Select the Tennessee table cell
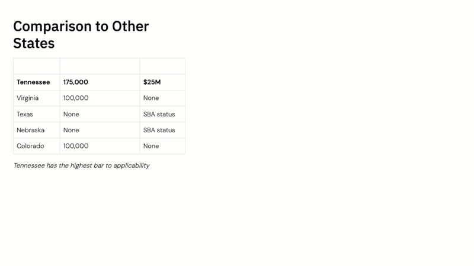Viewport: 474px width, 266px height. coord(33,82)
